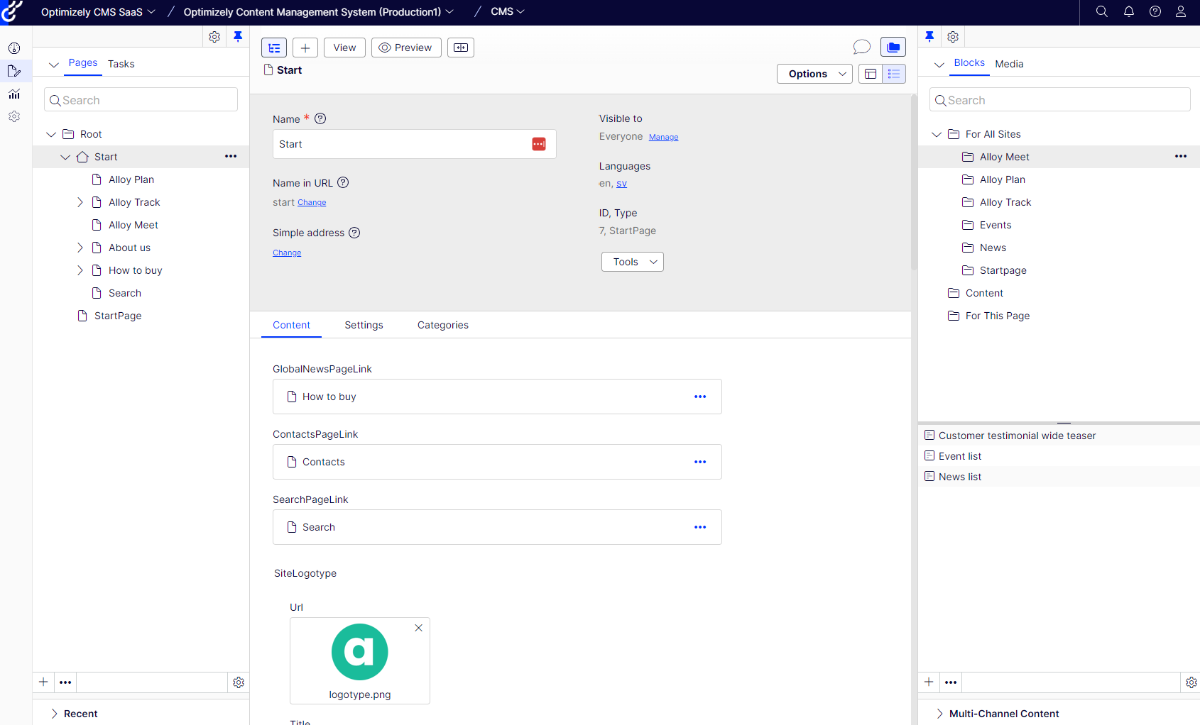Open options for GlobalNewsPageLink How to buy

pos(700,397)
